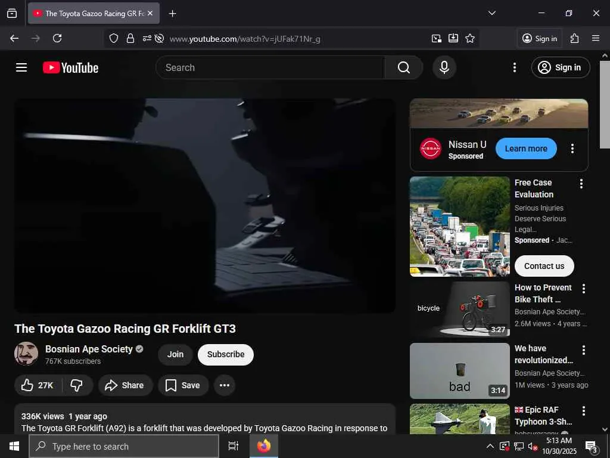The width and height of the screenshot is (610, 458).
Task: Dislike the video with thumbs down
Action: point(77,385)
